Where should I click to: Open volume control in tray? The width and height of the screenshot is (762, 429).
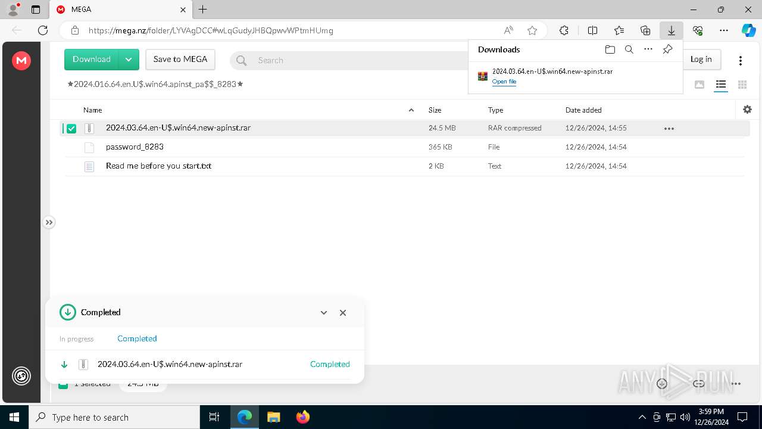click(x=685, y=417)
